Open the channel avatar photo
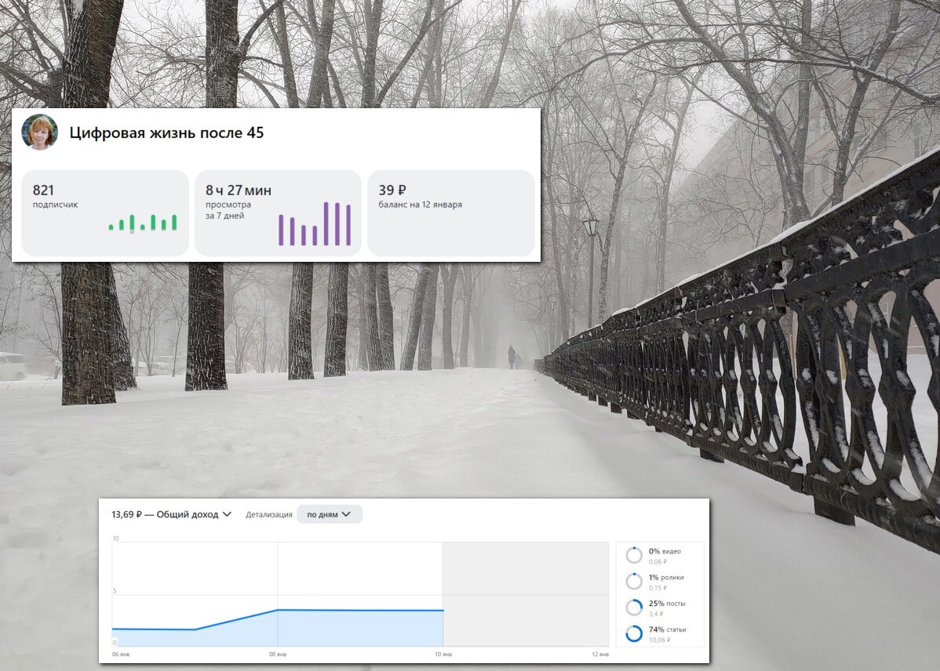This screenshot has height=671, width=940. tap(39, 132)
